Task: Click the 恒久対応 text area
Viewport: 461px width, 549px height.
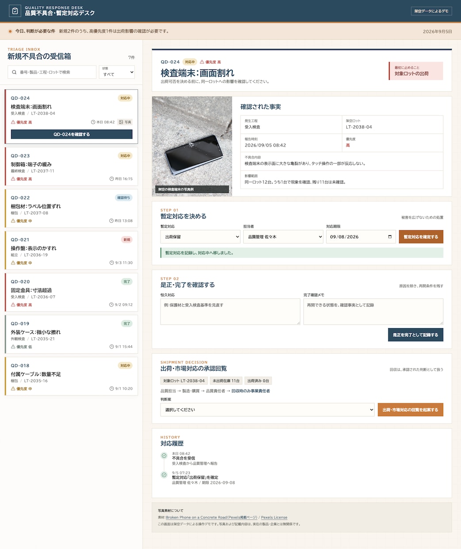Action: [x=230, y=312]
